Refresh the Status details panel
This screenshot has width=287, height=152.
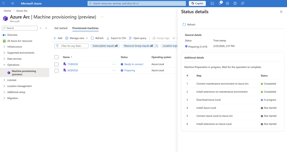189,24
